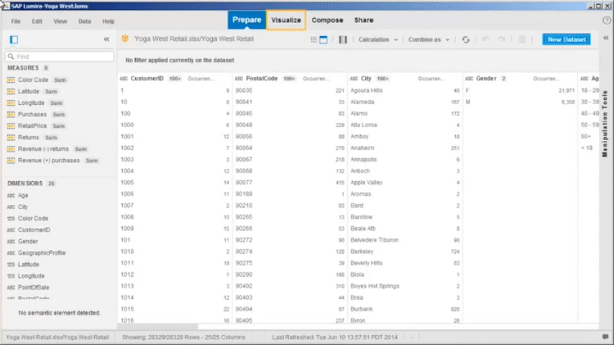Viewport: 614px width, 345px height.
Task: Click the Age value 60+
Action: 586,137
